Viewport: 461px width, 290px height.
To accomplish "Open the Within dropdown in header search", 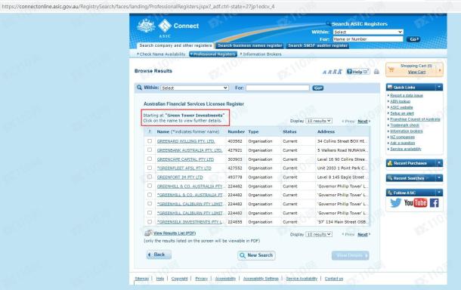I will pyautogui.click(x=368, y=32).
